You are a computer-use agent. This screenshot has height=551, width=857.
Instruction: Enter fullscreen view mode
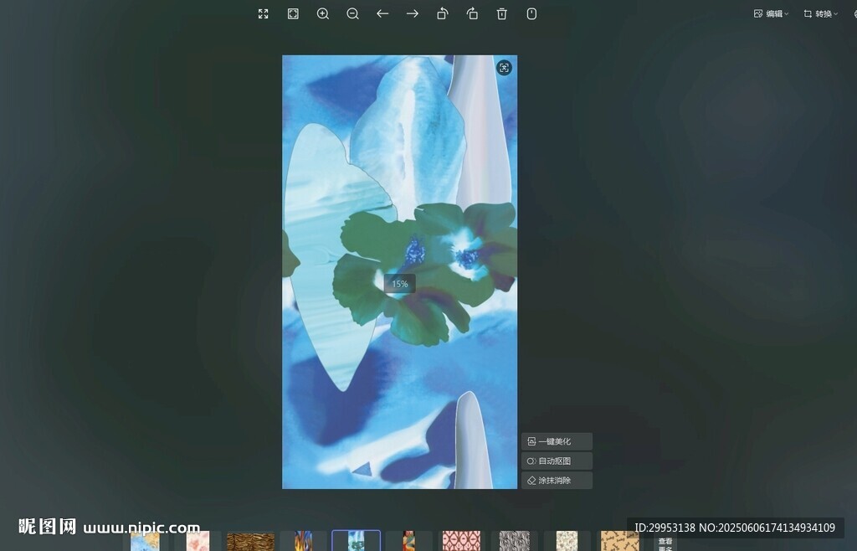click(264, 13)
